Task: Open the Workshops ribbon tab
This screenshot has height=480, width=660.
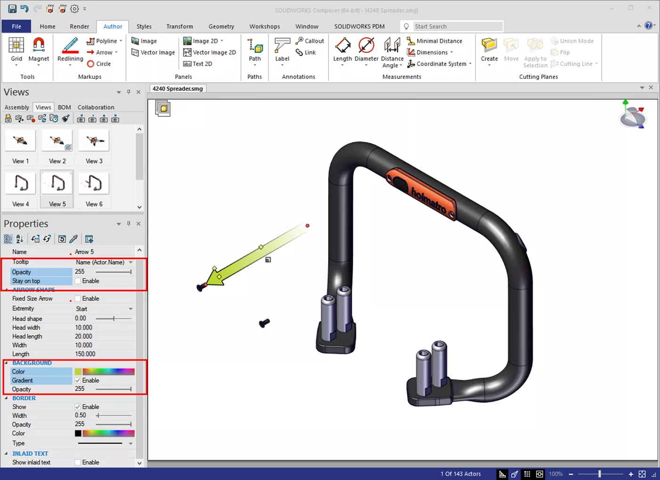Action: 264,26
